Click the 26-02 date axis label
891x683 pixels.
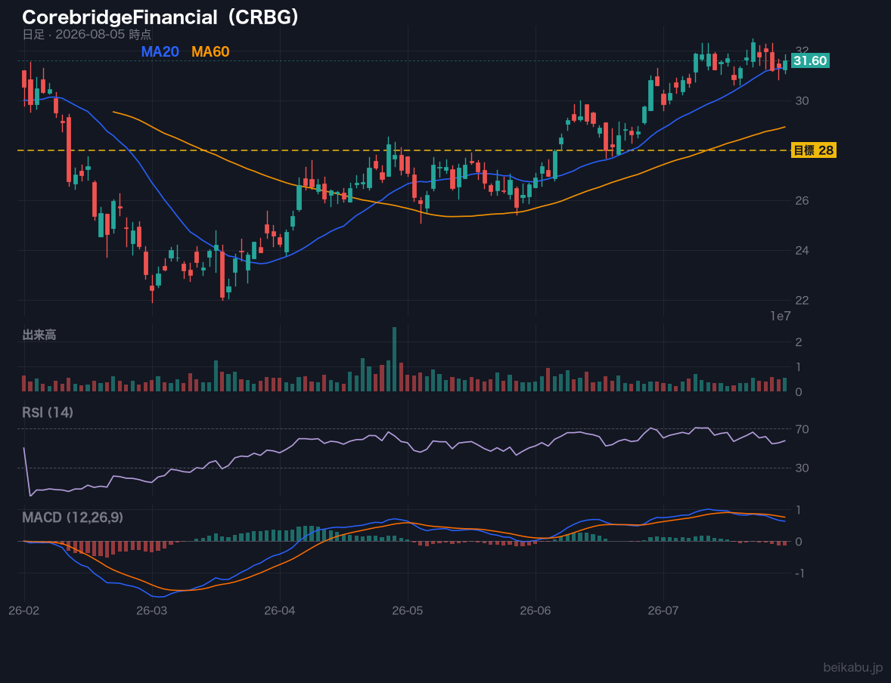(24, 611)
